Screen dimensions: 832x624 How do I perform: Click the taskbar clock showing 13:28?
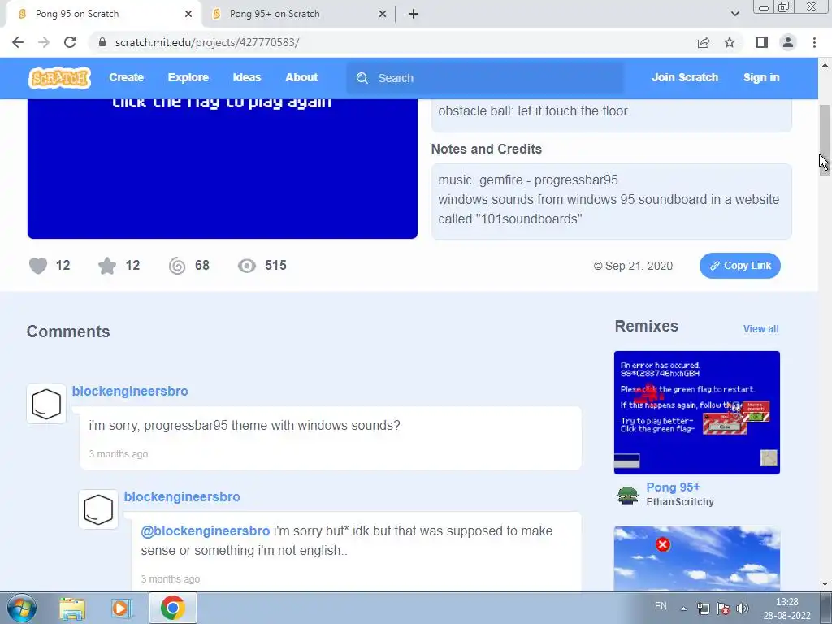tap(786, 609)
